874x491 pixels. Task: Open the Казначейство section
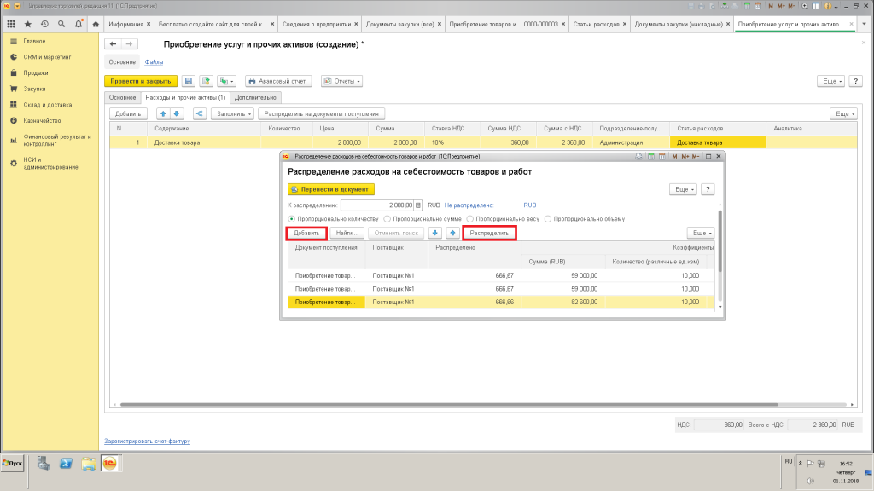click(x=42, y=120)
